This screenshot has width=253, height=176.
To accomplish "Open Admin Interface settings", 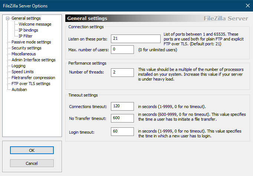I will tap(33, 60).
